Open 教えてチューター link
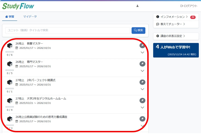This screenshot has height=134, width=201. click(x=170, y=24)
